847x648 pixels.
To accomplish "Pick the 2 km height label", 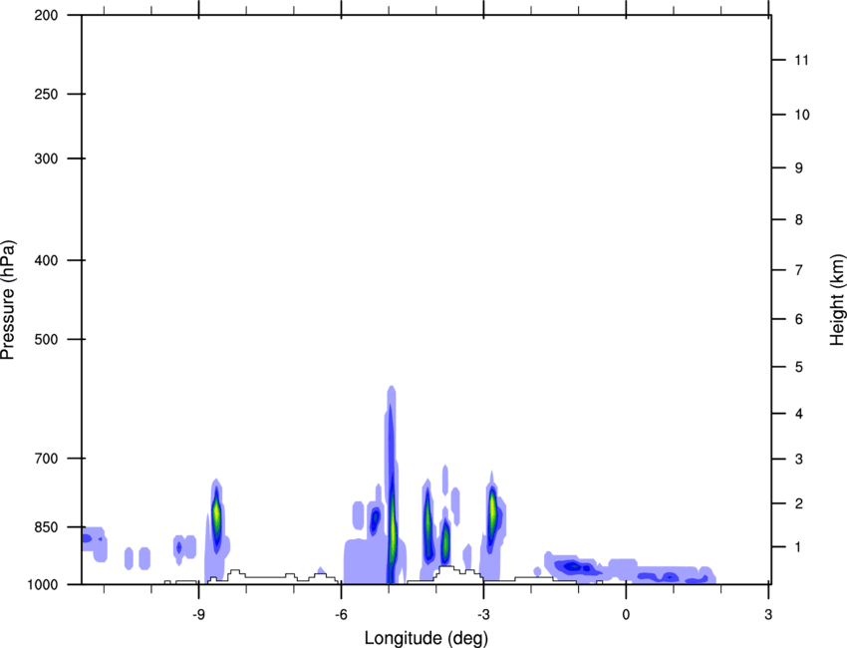I will [x=799, y=503].
